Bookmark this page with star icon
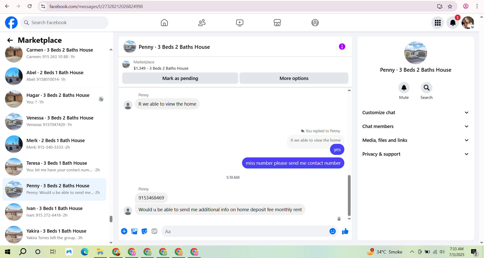484x258 pixels. 450,6
